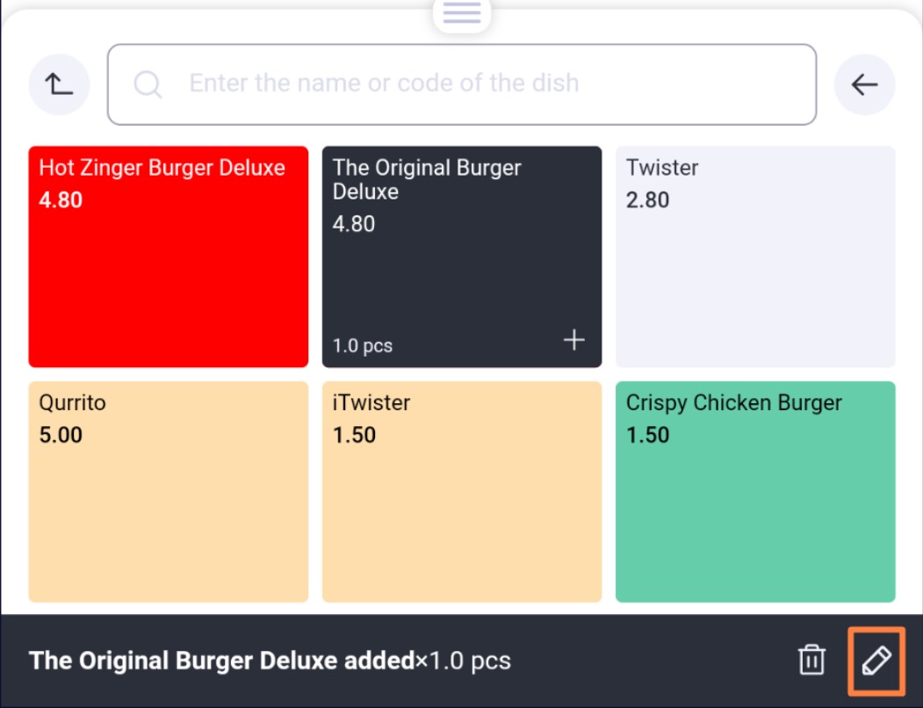Click the plus icon on Original Burger Deluxe

click(x=574, y=340)
